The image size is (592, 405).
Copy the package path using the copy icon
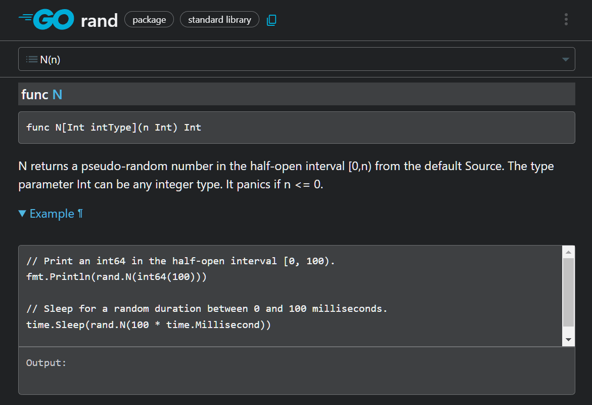(271, 20)
